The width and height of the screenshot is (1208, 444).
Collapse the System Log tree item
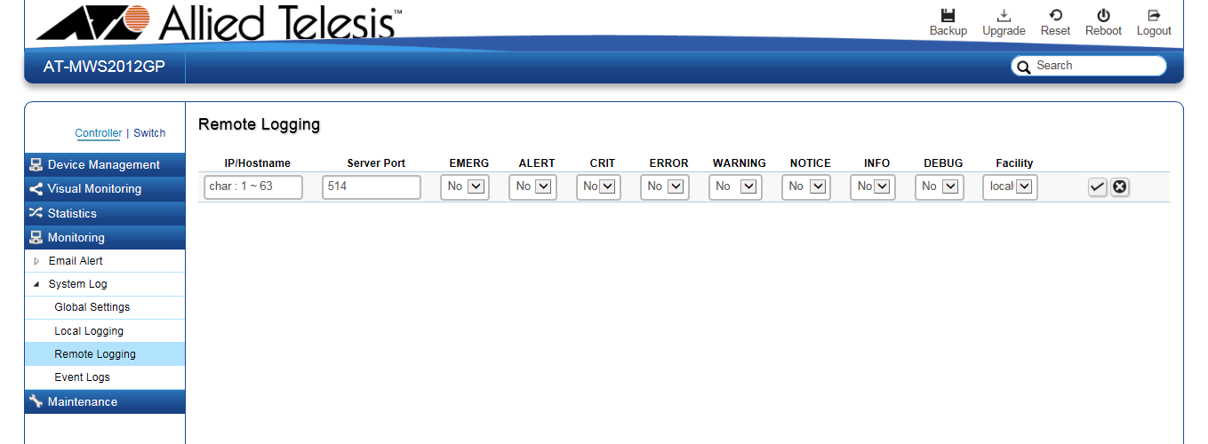click(36, 284)
